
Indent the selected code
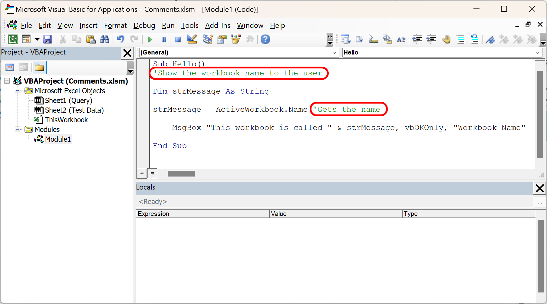417,39
